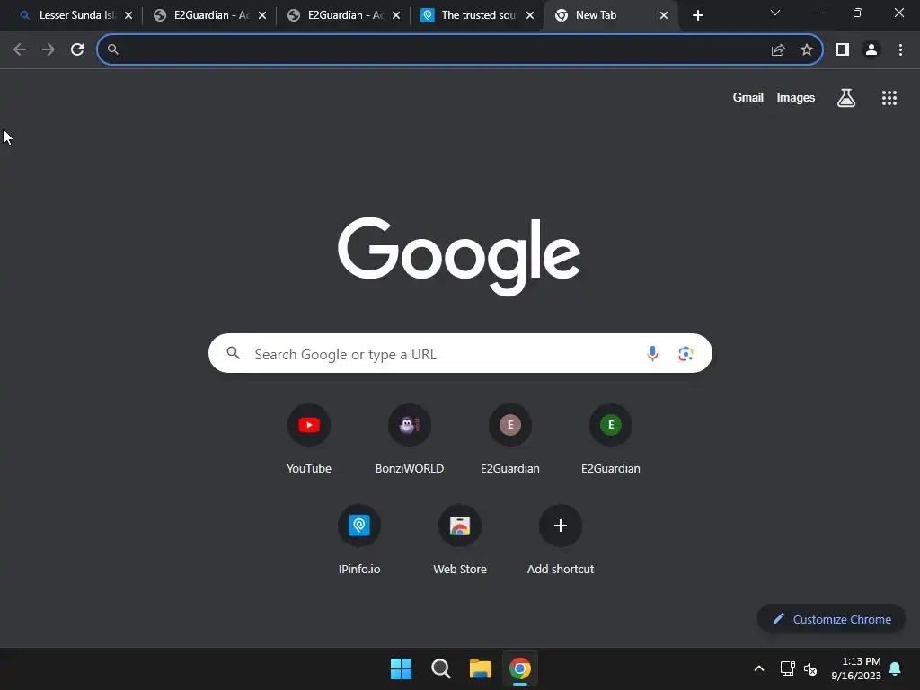The image size is (920, 690).
Task: Reload the page using the refresh icon
Action: (x=77, y=49)
